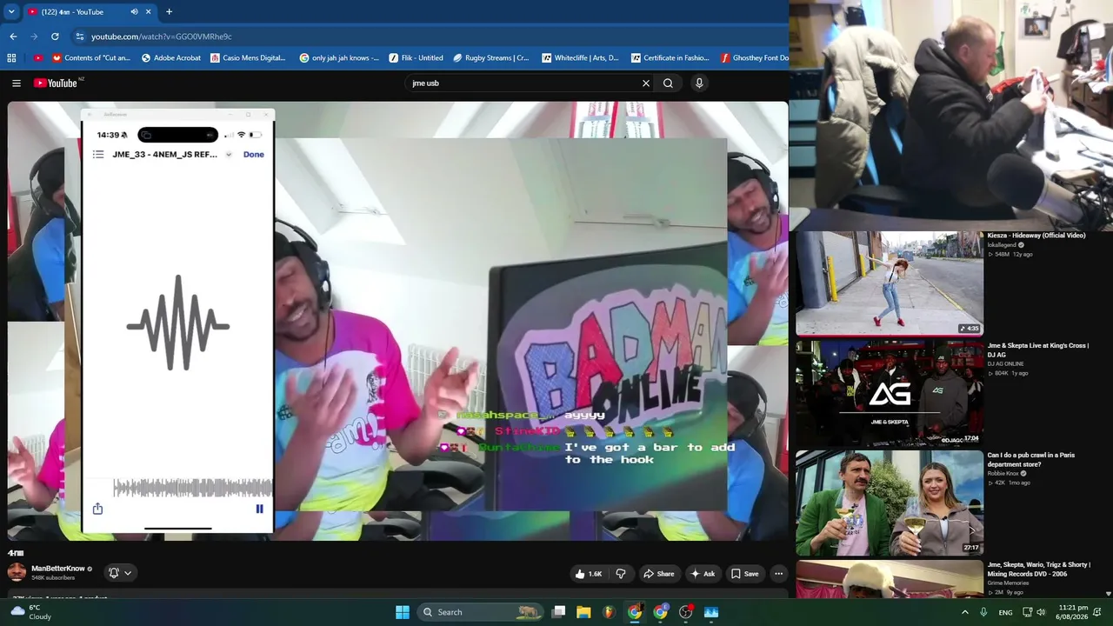Click the Jme & Skepta AG thumbnail
The width and height of the screenshot is (1113, 626).
coord(890,392)
